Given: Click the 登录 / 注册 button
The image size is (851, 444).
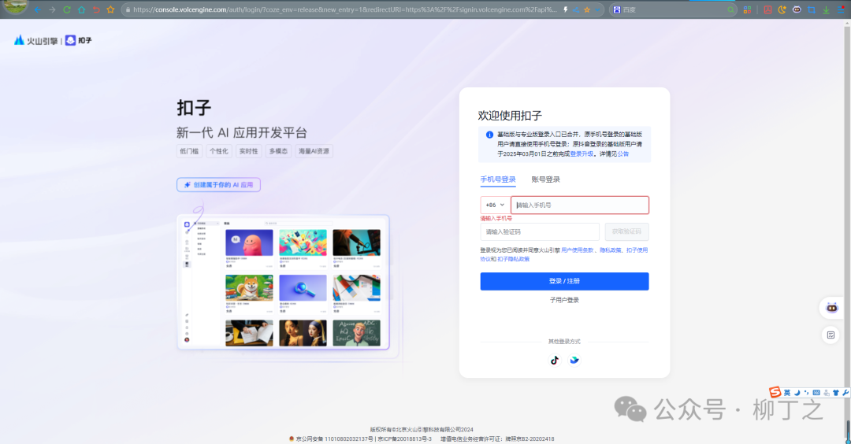Looking at the screenshot, I should tap(564, 281).
